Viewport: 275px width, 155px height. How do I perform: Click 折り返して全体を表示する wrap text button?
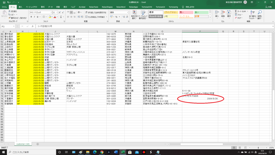point(95,12)
